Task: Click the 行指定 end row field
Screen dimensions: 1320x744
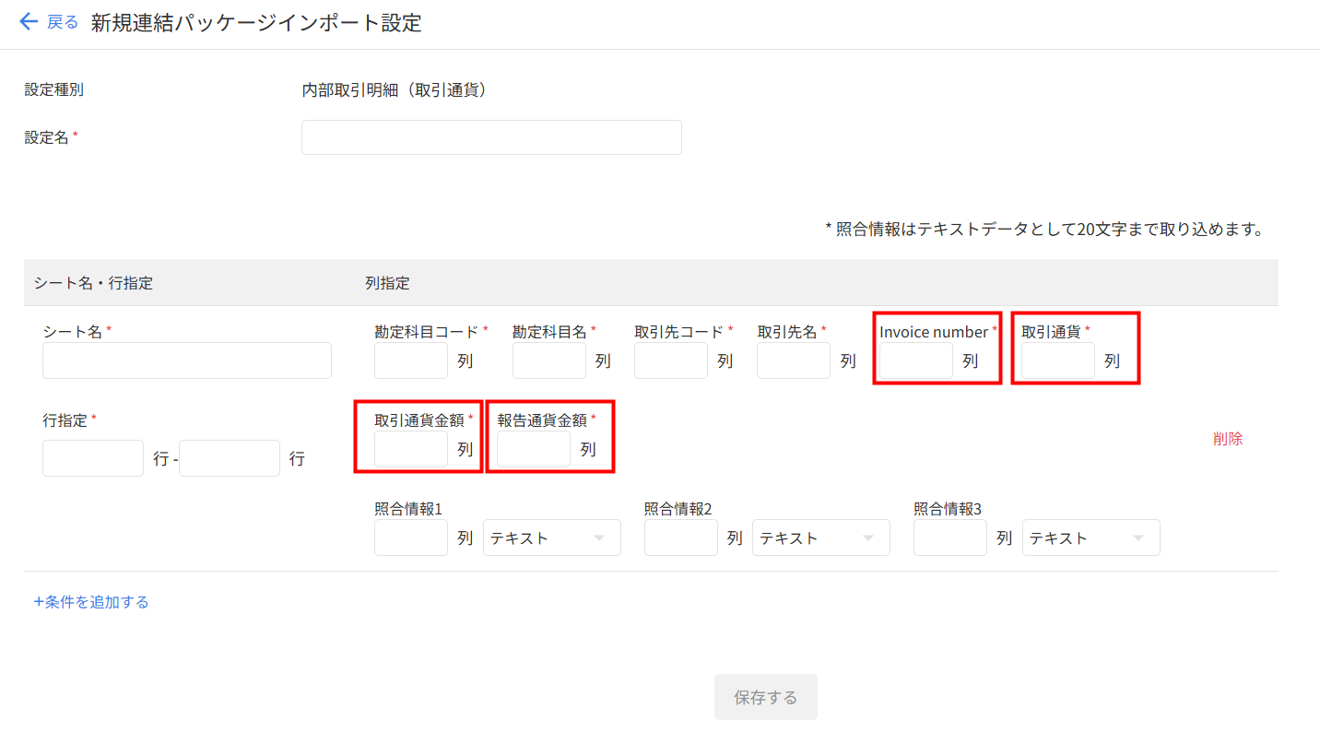Action: [230, 458]
